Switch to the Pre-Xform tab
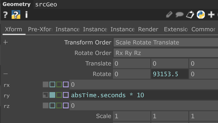Screen dimensions: 218x123 click(x=40, y=29)
